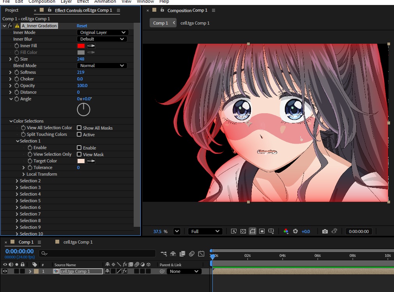
Task: Open the Animation menu
Action: click(105, 2)
